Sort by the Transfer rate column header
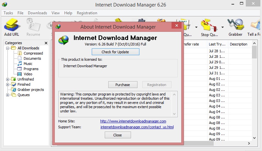The height and width of the screenshot is (151, 262). [x=195, y=44]
